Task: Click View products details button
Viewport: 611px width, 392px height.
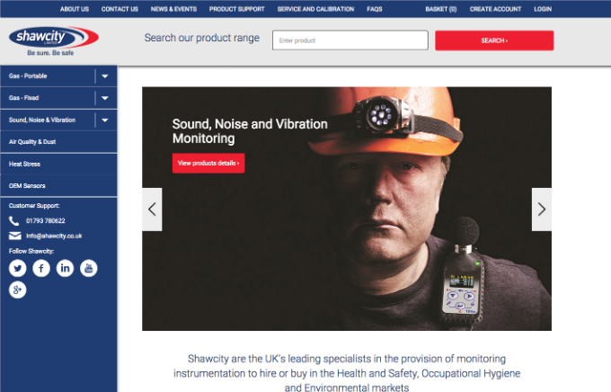Action: pos(208,163)
